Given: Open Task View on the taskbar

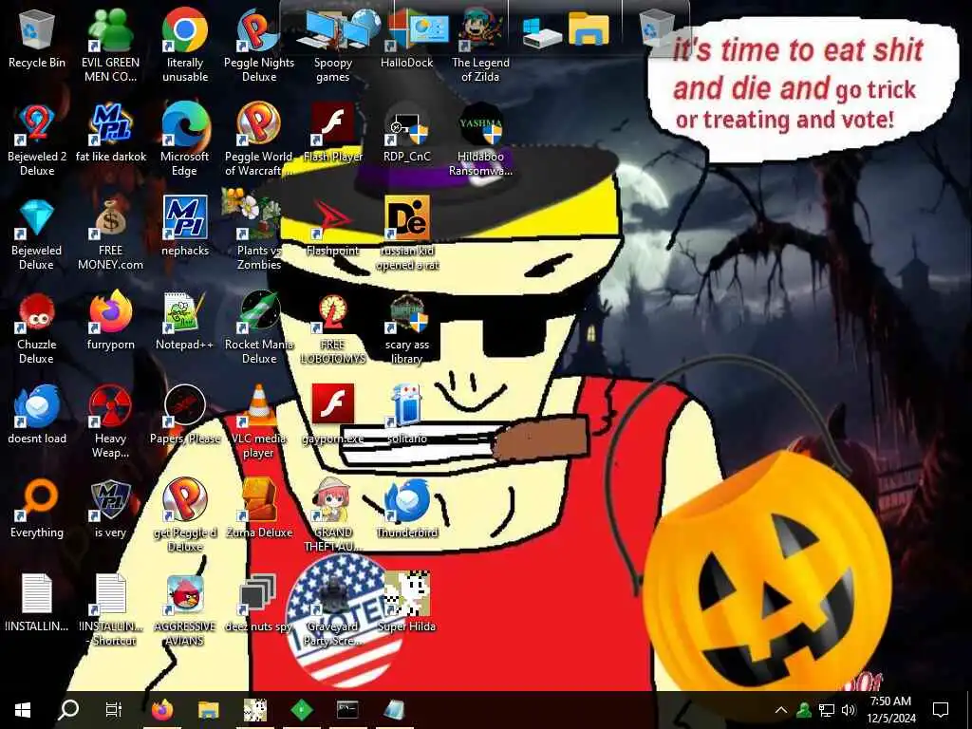Looking at the screenshot, I should (114, 710).
